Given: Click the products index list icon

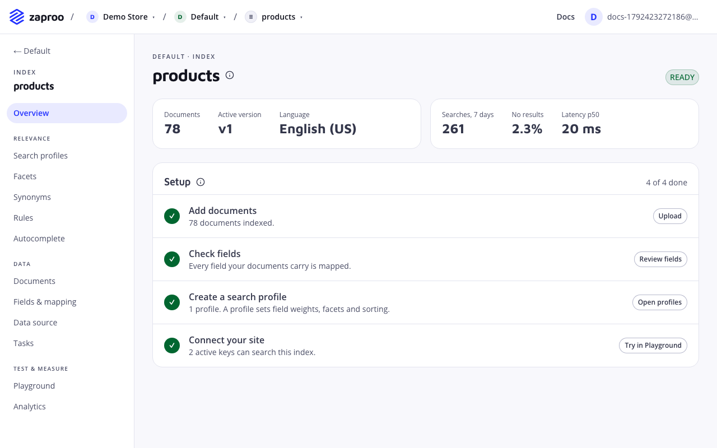Looking at the screenshot, I should click(x=251, y=17).
